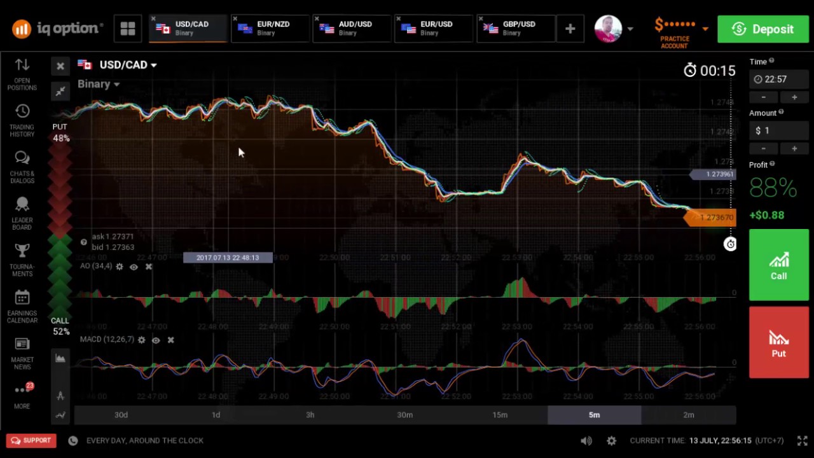Increase expiration time with plus

794,97
